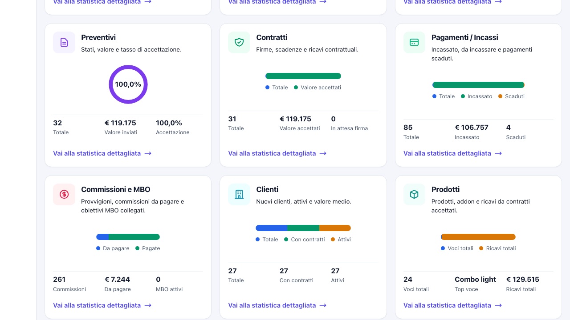Click the Clienti building icon

tap(239, 194)
